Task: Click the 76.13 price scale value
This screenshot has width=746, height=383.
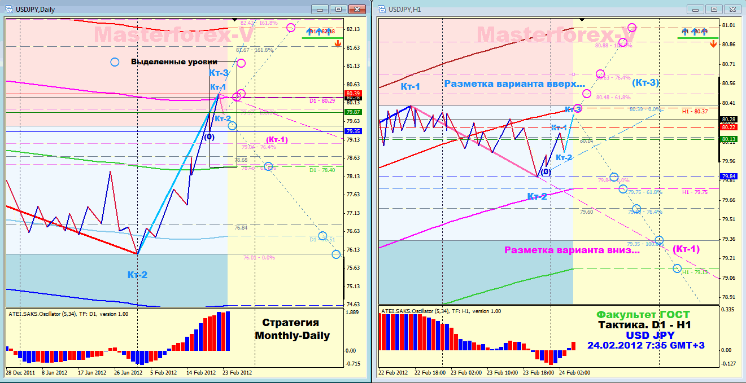Action: (354, 250)
